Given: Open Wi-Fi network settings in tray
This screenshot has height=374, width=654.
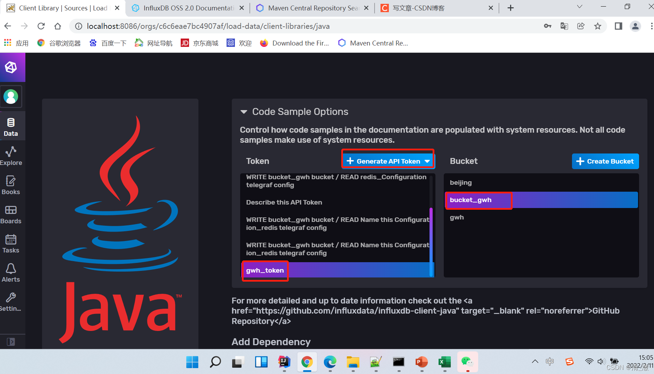Looking at the screenshot, I should click(x=589, y=361).
